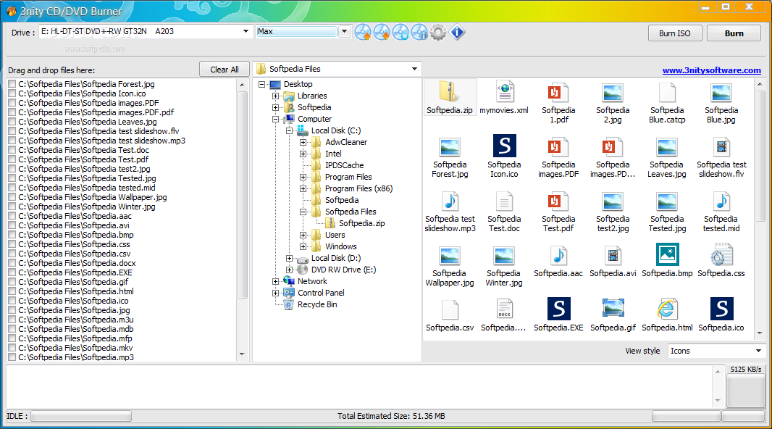Check the Softpedia Wallpaper.jpg checkbox
Viewport: 772px width, 429px height.
pyautogui.click(x=12, y=197)
